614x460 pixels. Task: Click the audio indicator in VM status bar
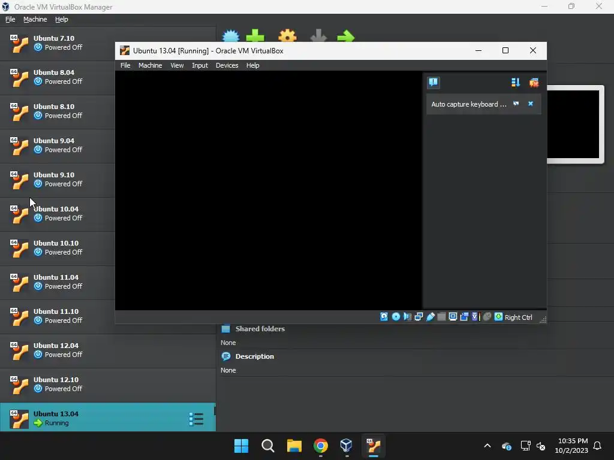pos(407,317)
